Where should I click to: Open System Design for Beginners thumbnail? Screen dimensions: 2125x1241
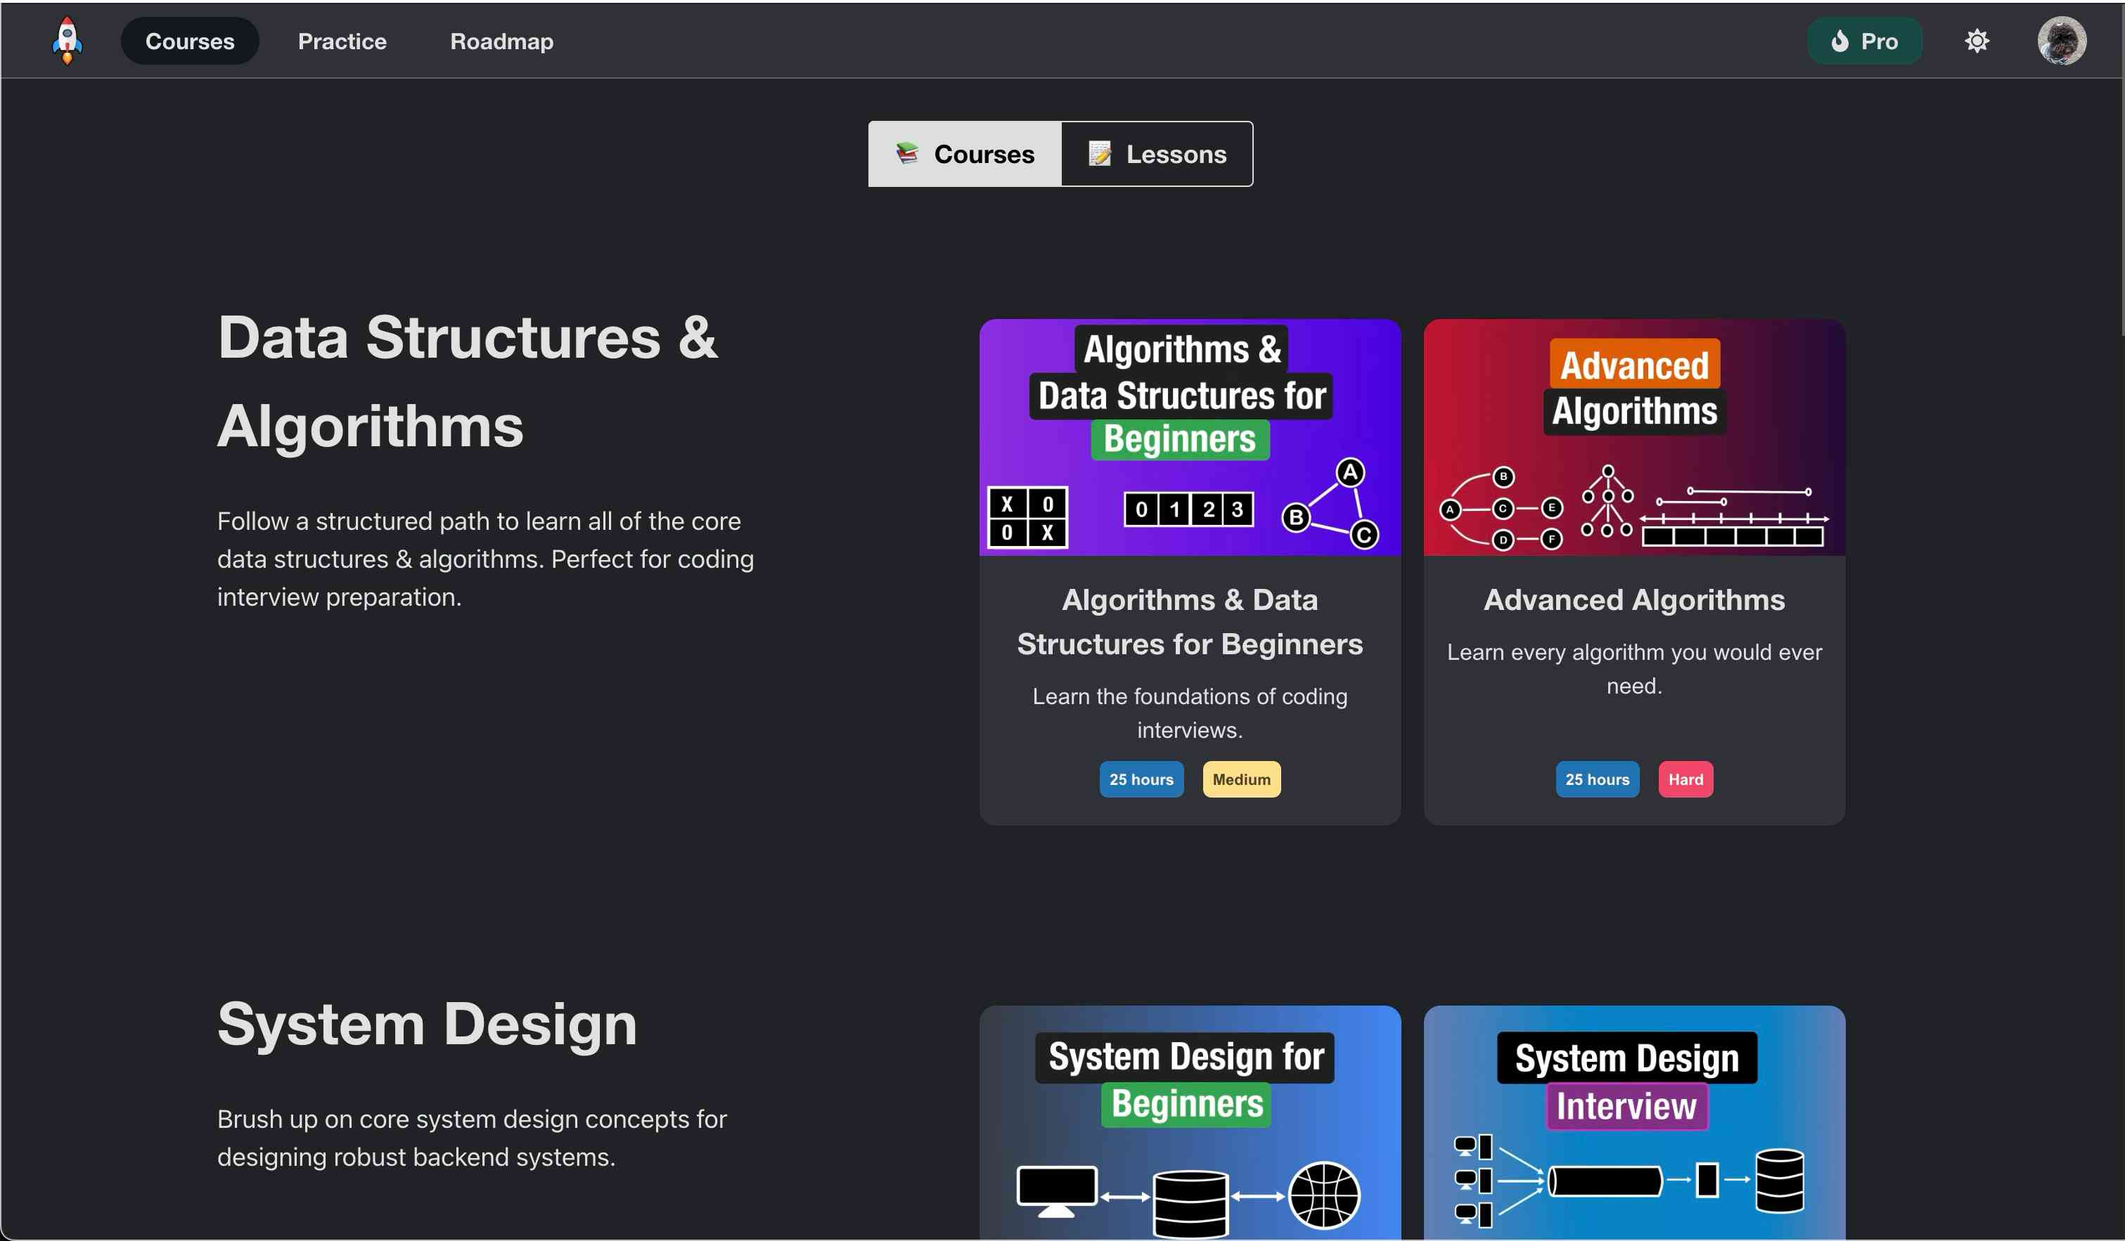1189,1122
